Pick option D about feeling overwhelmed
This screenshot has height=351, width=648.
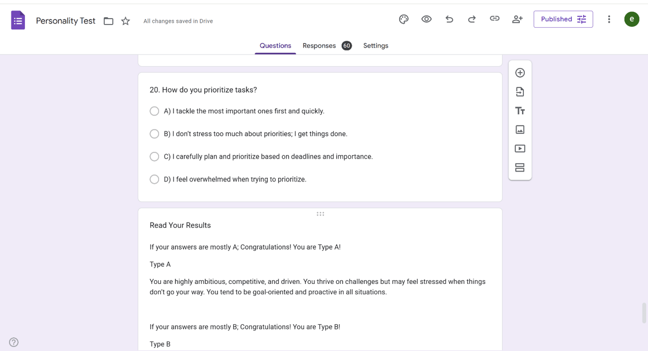155,179
